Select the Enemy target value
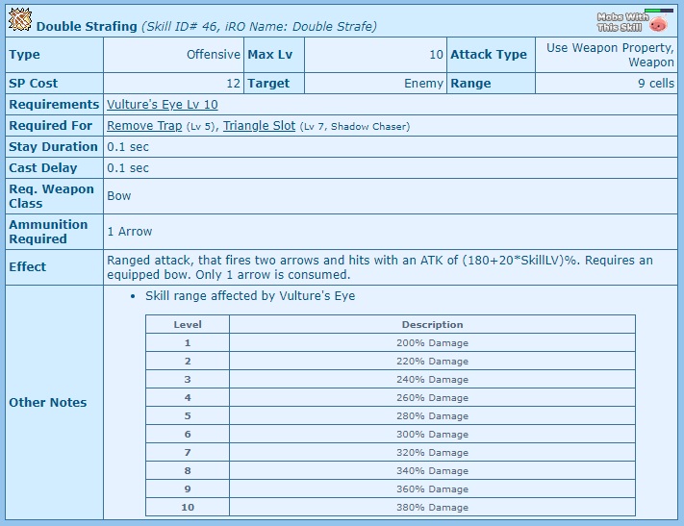Image resolution: width=684 pixels, height=526 pixels. (375, 84)
